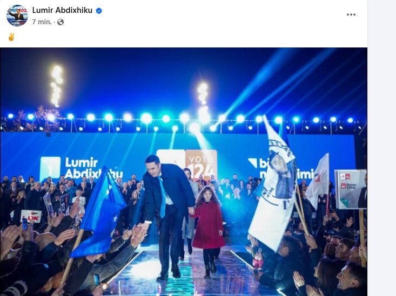Open the Lumir Abdixhiku profile name link
The image size is (396, 296).
click(x=62, y=10)
